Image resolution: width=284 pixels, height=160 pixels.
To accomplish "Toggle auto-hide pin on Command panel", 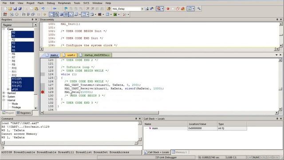I will tap(136, 119).
